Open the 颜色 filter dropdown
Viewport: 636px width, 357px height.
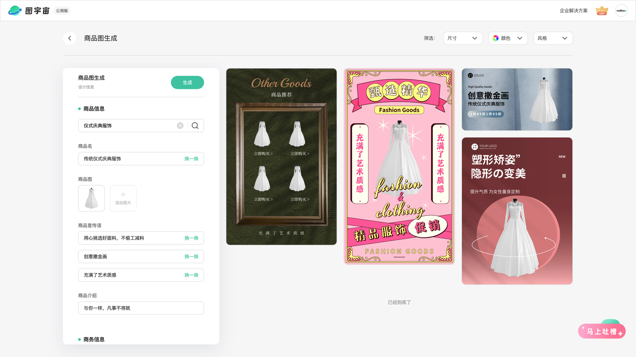(508, 38)
